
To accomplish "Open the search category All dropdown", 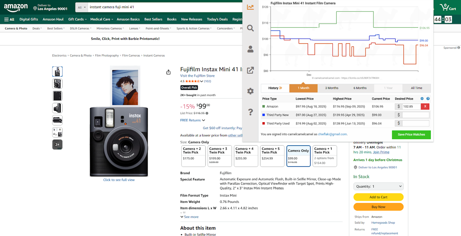I will (82, 7).
